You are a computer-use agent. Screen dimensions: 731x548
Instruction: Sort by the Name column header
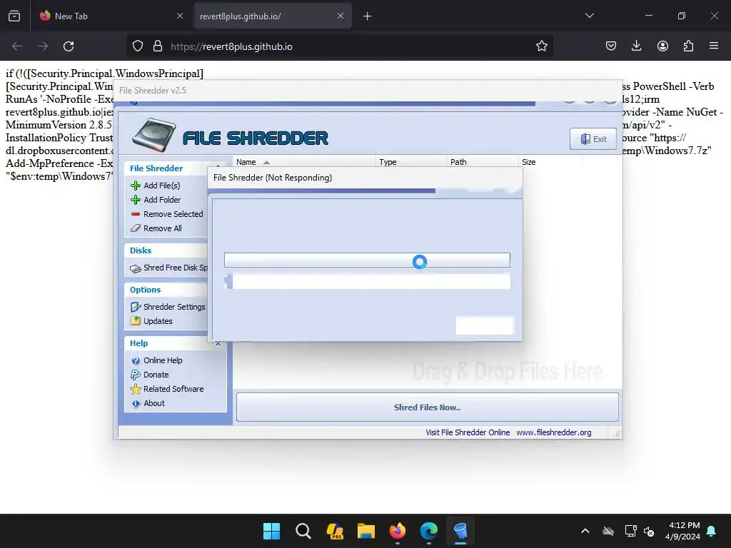[303, 162]
